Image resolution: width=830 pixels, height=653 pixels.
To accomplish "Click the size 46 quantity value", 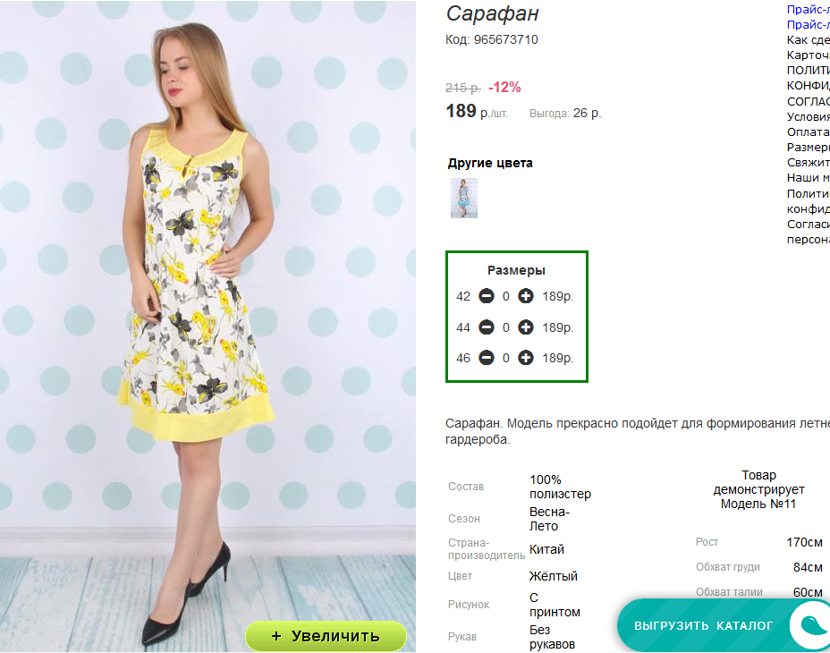I will pyautogui.click(x=506, y=359).
